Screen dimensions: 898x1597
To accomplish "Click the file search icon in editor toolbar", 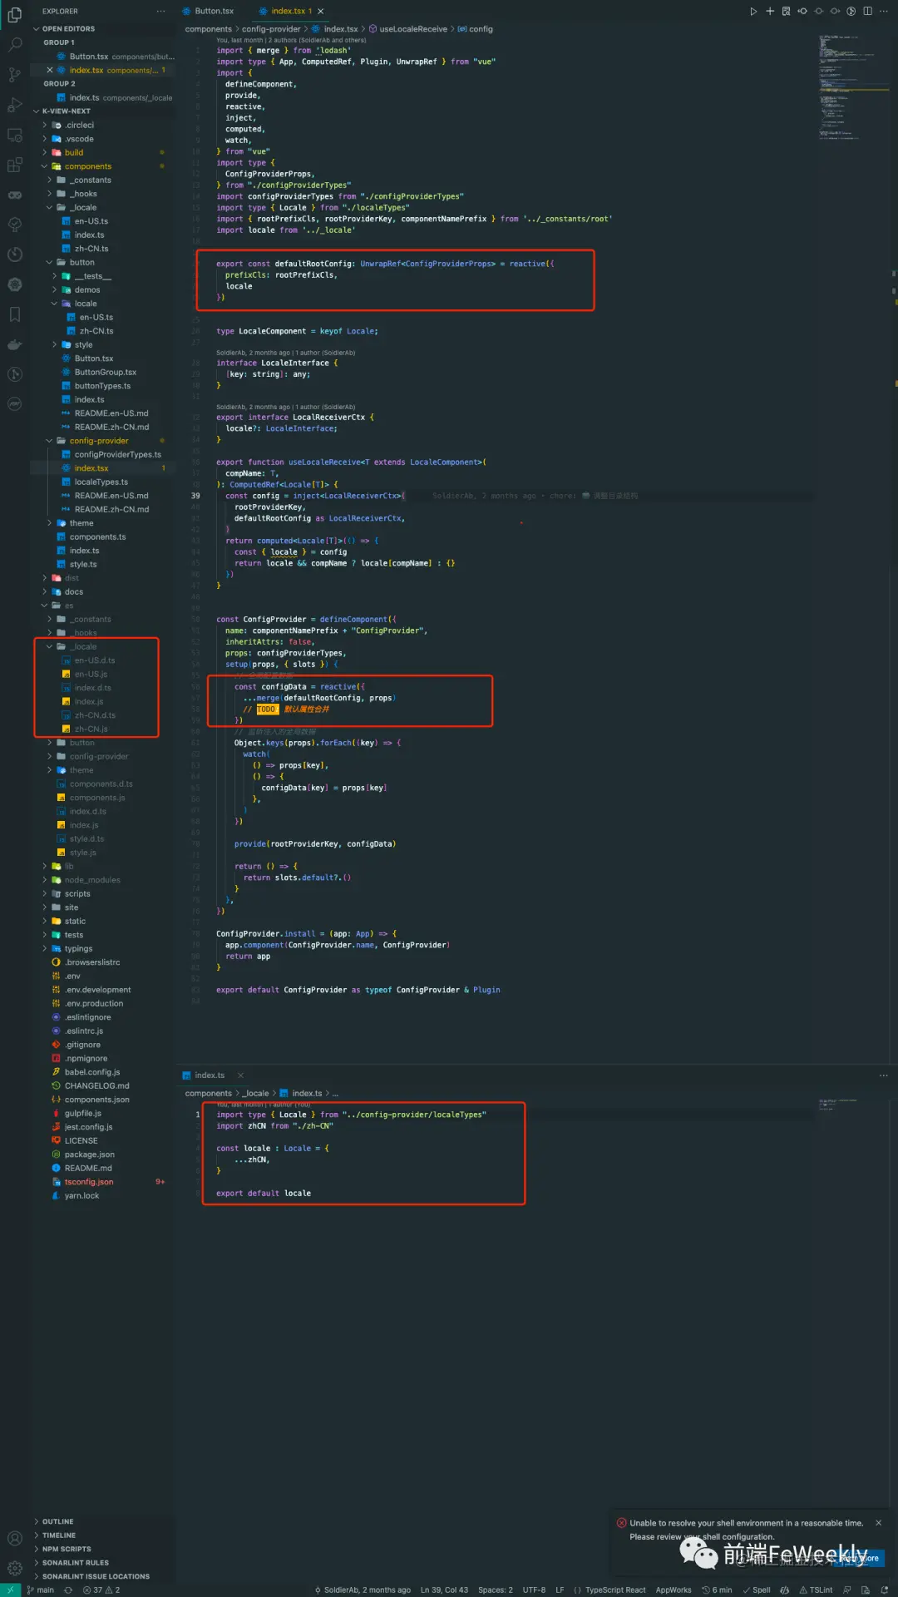I will pyautogui.click(x=786, y=11).
